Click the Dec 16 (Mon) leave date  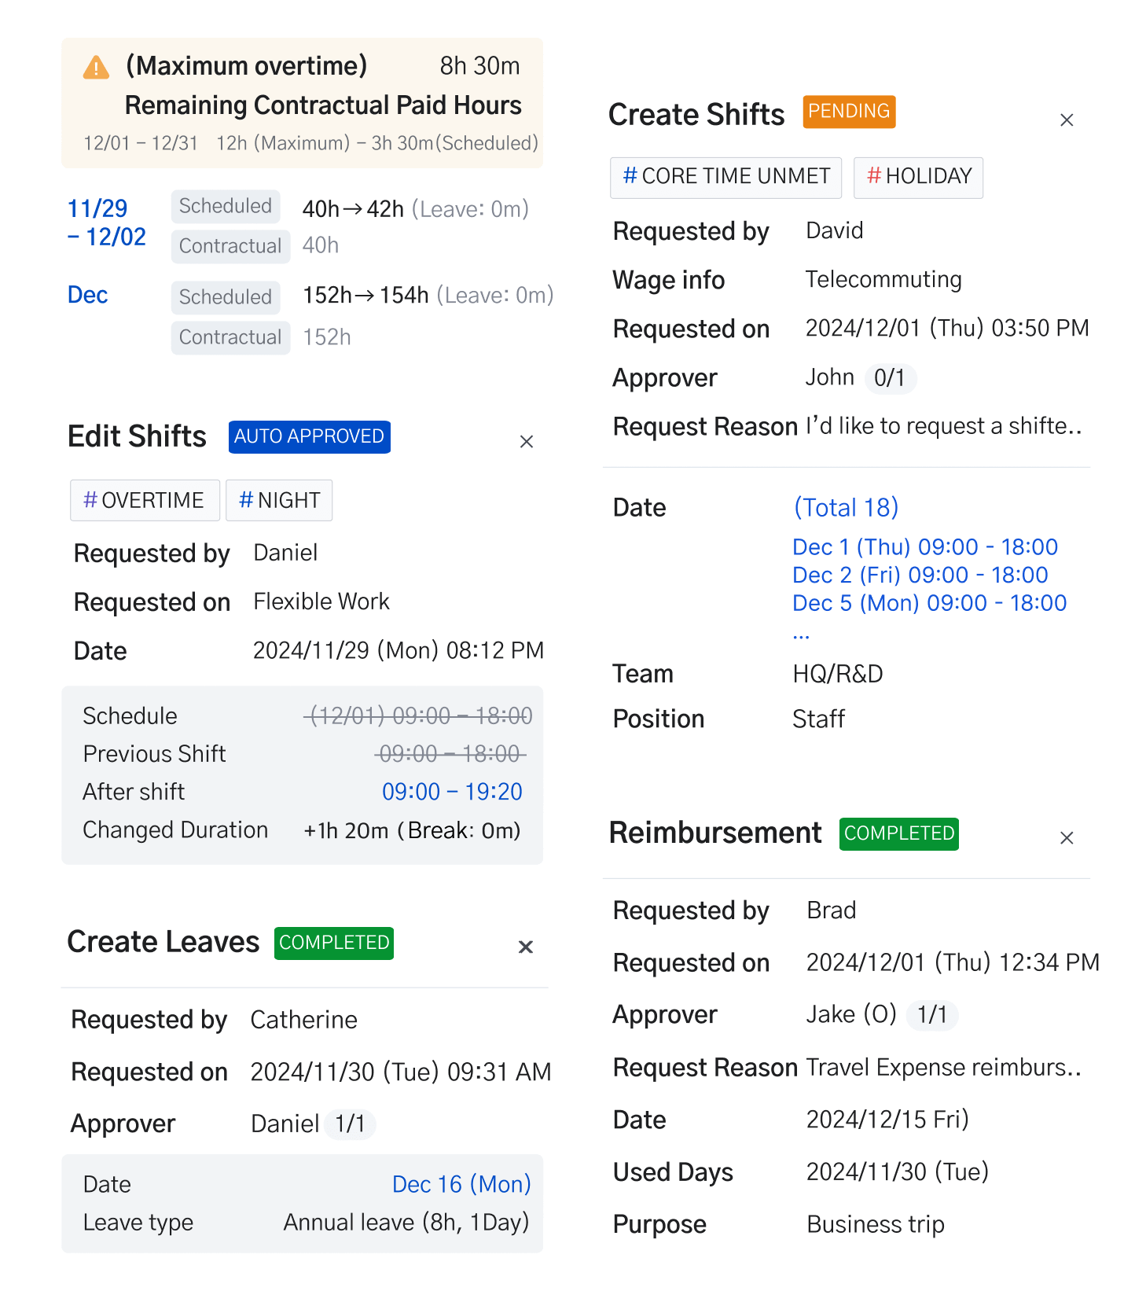(x=461, y=1184)
